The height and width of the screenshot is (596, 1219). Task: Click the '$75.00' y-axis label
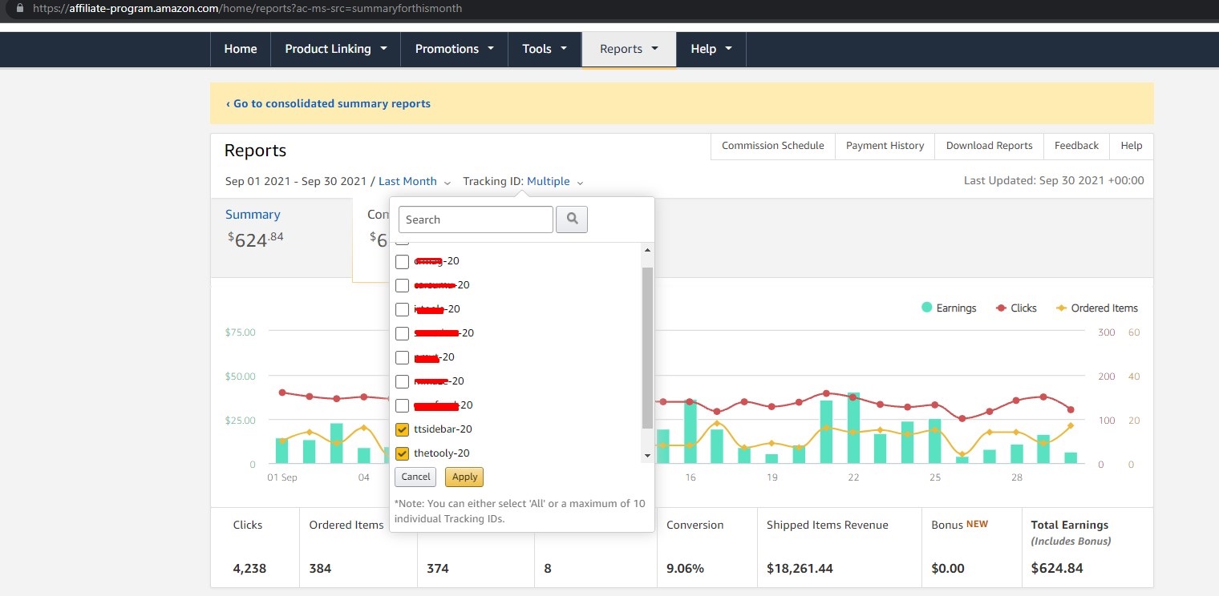241,332
